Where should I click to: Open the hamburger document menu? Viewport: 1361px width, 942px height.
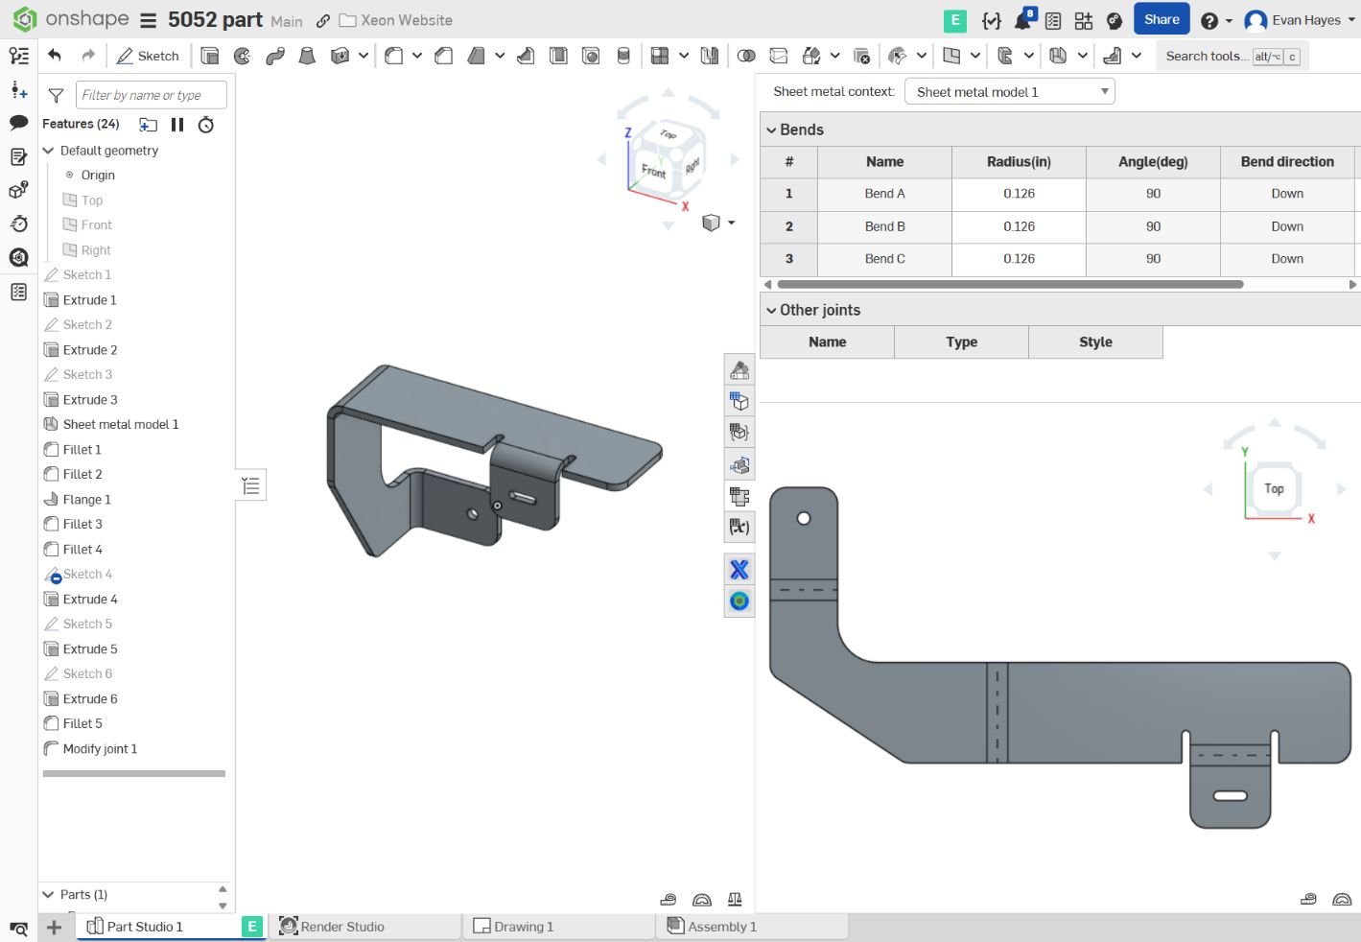(148, 20)
